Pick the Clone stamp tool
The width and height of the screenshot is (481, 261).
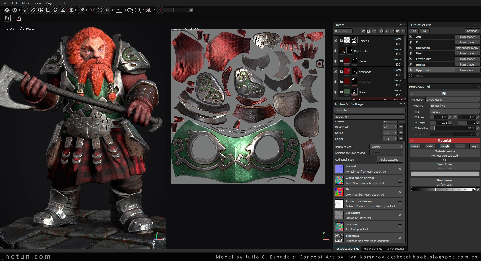(x=63, y=10)
